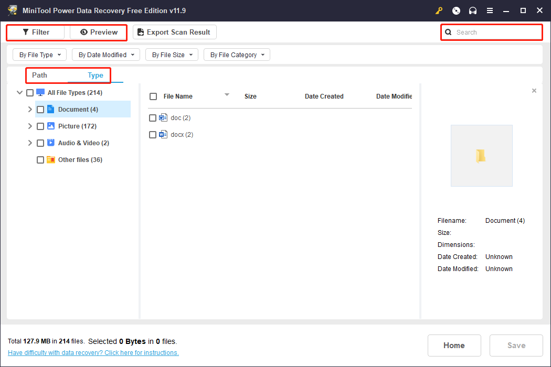Click the Filter button
The image size is (551, 367).
click(x=36, y=32)
